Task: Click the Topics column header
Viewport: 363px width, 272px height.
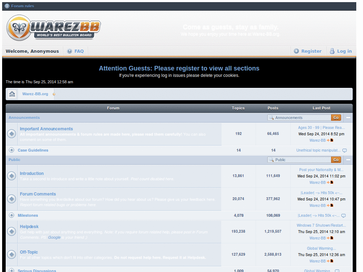Action: pos(238,108)
